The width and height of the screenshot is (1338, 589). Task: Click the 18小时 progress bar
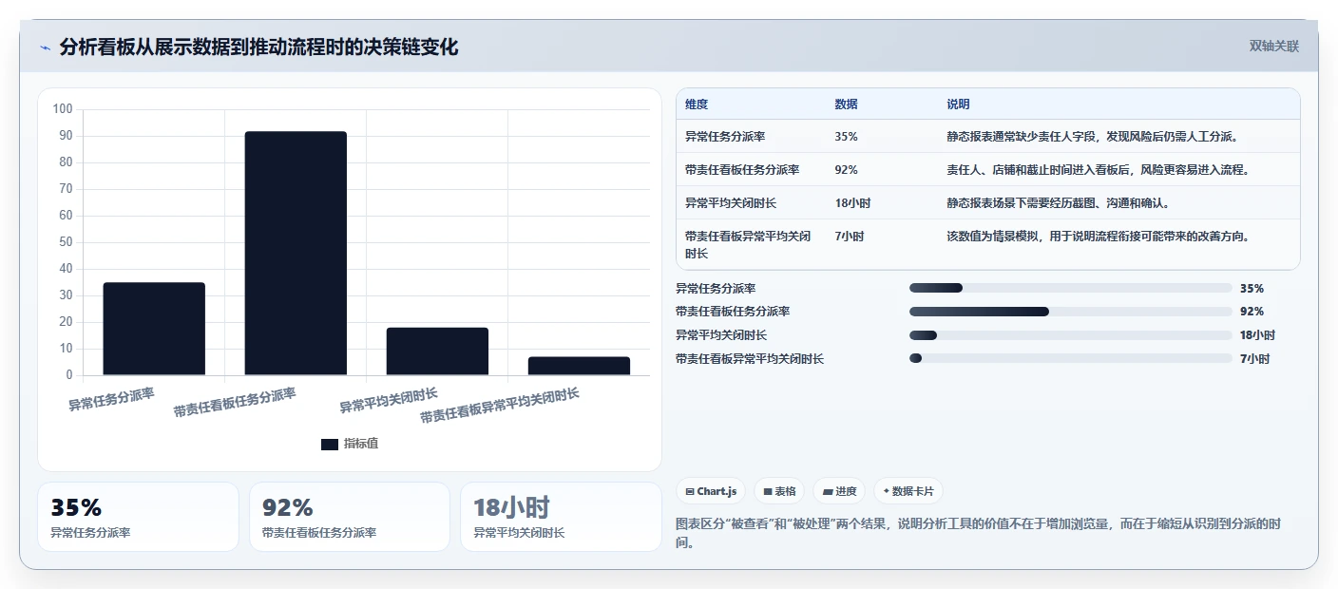tap(1071, 335)
